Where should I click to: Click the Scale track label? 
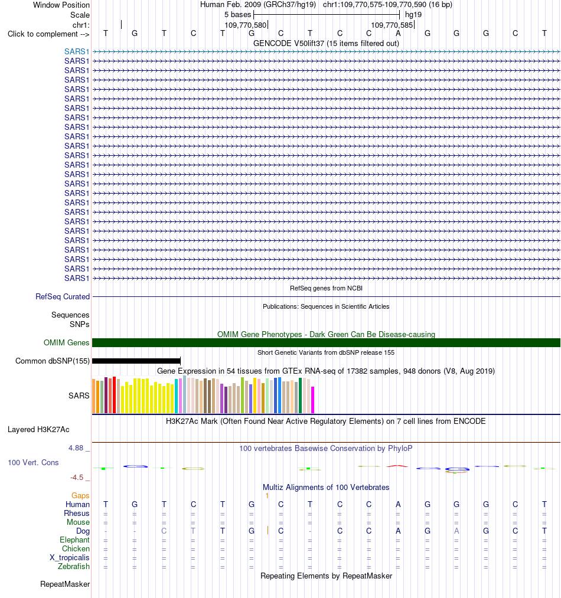point(80,15)
